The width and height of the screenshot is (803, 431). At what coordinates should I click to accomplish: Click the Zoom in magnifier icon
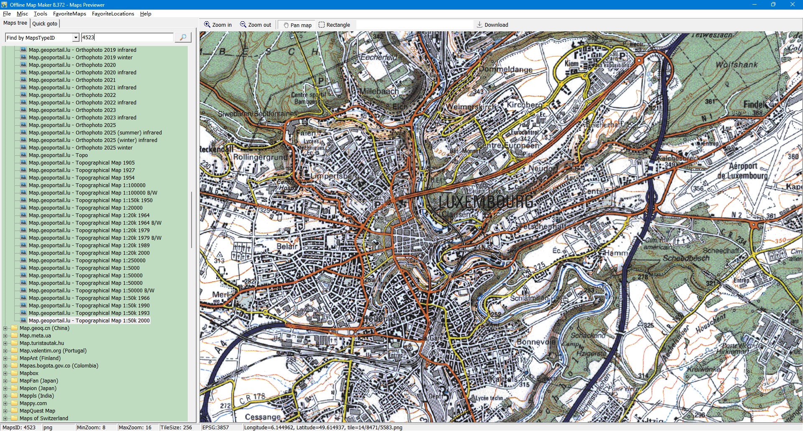click(207, 25)
